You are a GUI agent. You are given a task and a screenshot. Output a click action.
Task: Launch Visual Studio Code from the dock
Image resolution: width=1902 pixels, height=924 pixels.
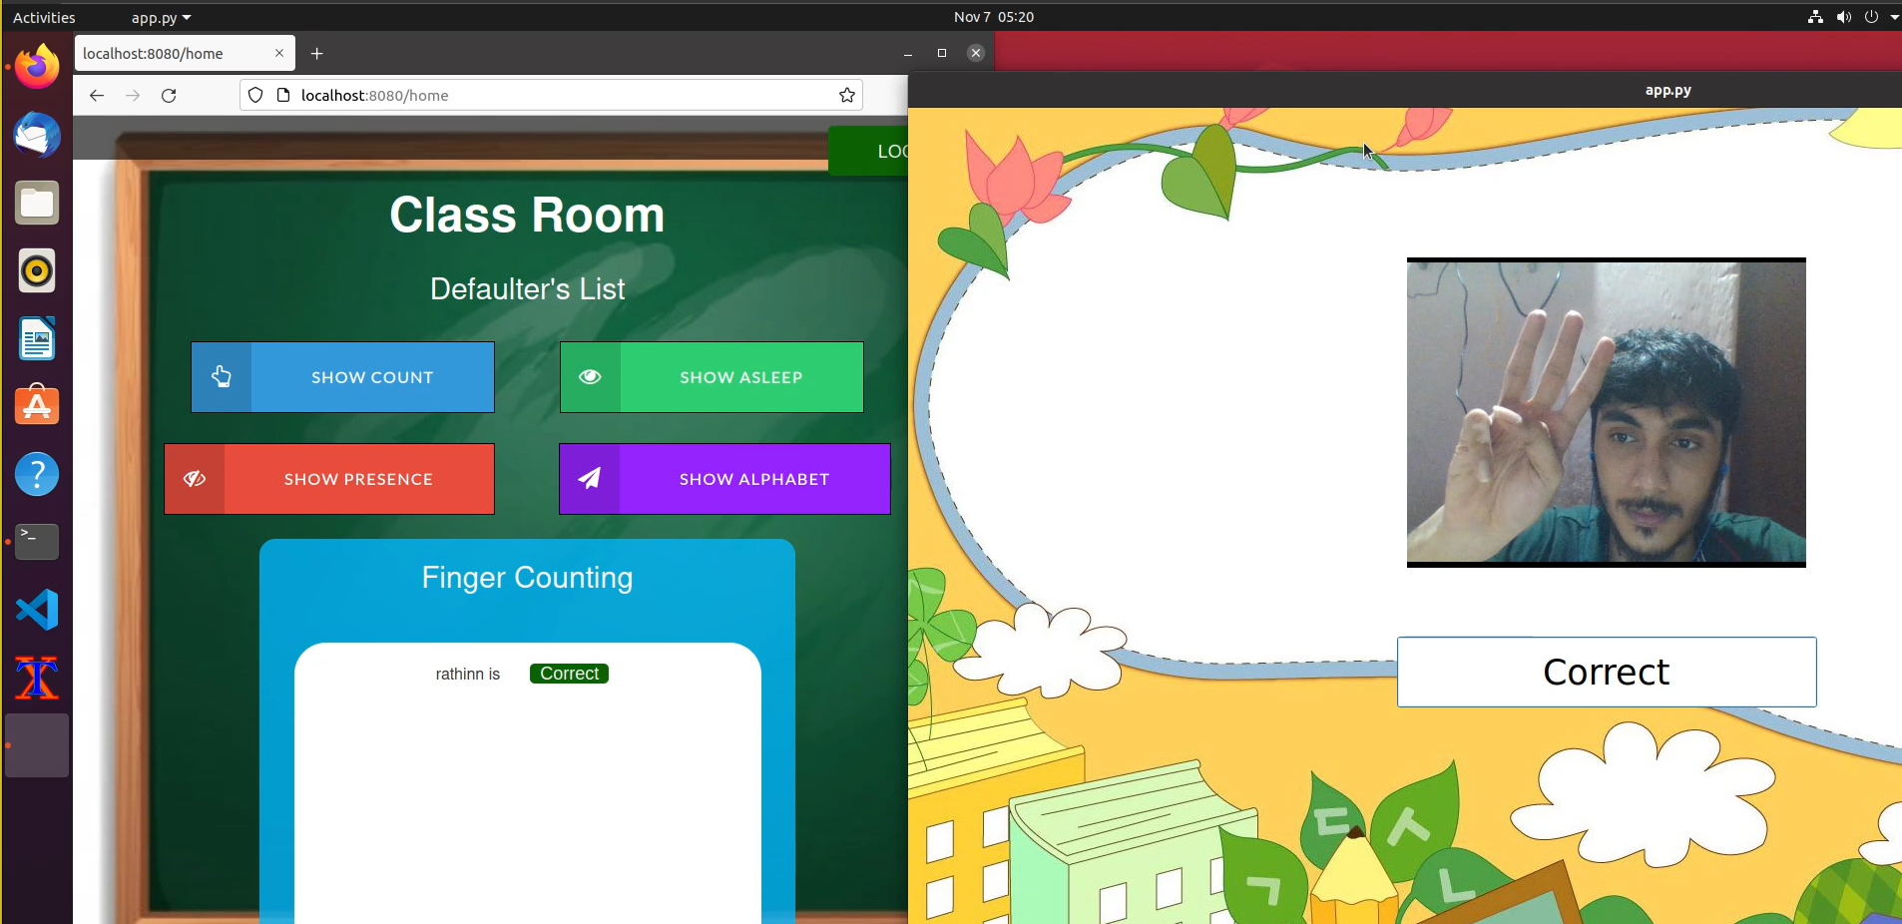(x=37, y=610)
